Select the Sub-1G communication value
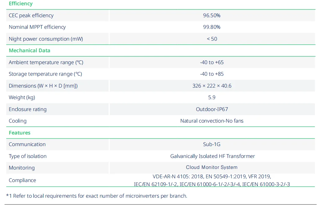 pos(212,144)
